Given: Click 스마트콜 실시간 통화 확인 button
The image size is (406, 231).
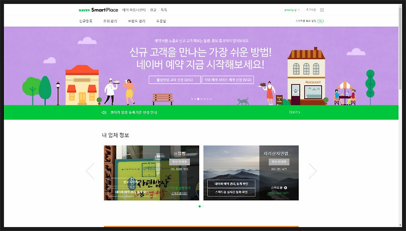Looking at the screenshot, I should (x=231, y=192).
